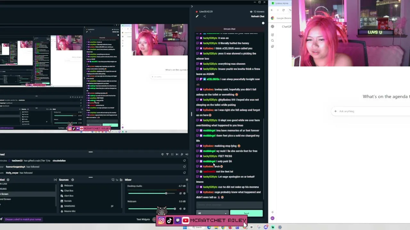This screenshot has height=230, width=410.
Task: Click the chat info circle icon
Action: pos(263,23)
